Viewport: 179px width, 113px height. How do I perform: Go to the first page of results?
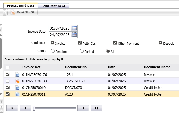tap(12, 108)
